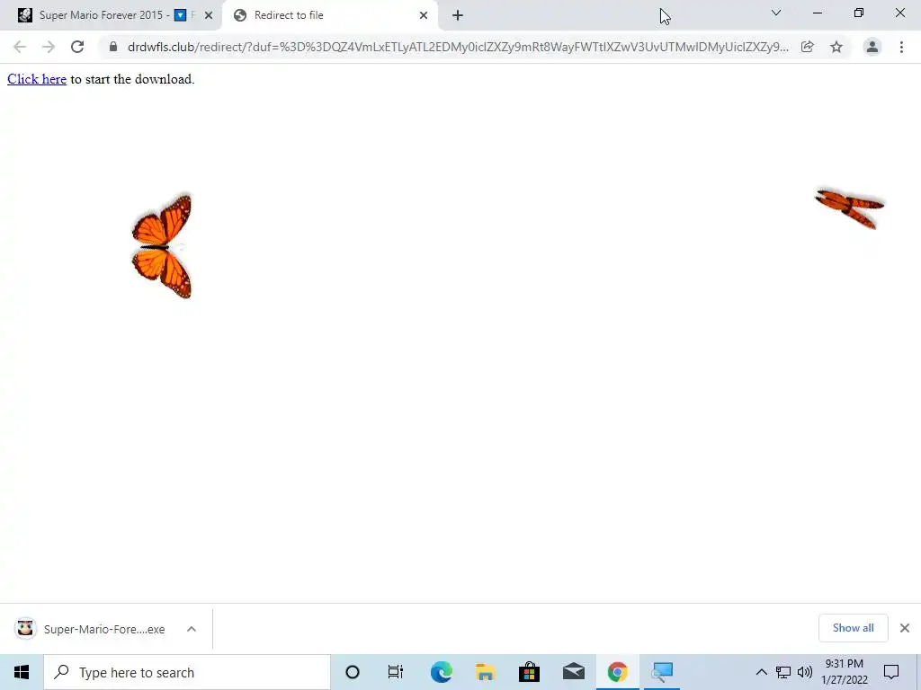The image size is (921, 690).
Task: Close the Super Mario Forever 2015 tab
Action: point(209,15)
